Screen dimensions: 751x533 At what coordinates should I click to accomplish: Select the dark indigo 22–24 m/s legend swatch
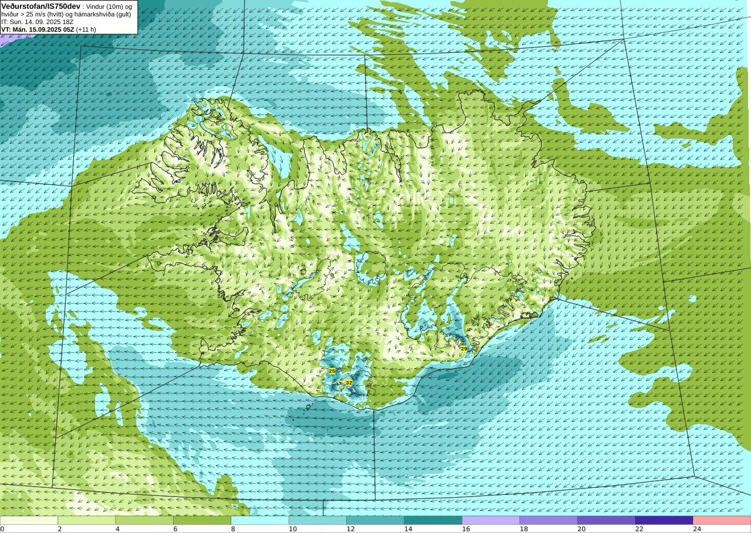[x=664, y=520]
